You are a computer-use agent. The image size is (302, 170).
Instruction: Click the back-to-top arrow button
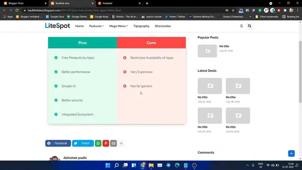[x=292, y=153]
